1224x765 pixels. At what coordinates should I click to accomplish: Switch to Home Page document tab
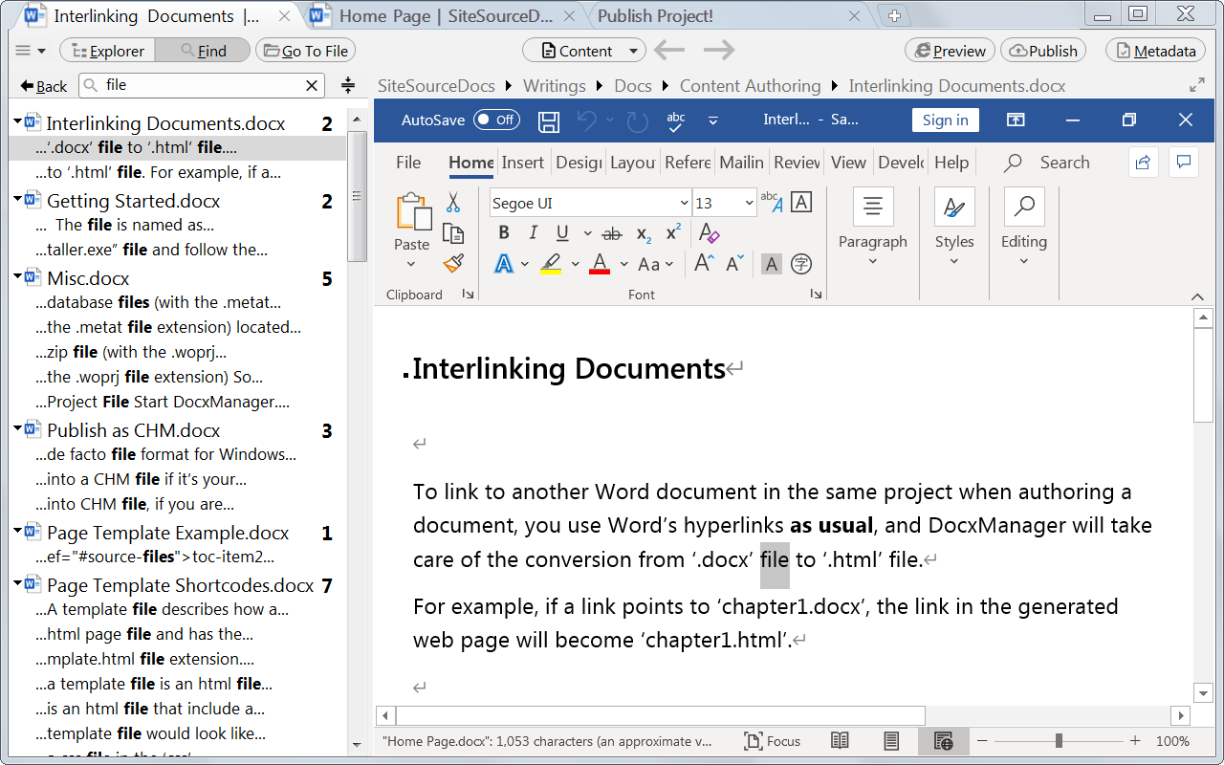click(x=445, y=16)
